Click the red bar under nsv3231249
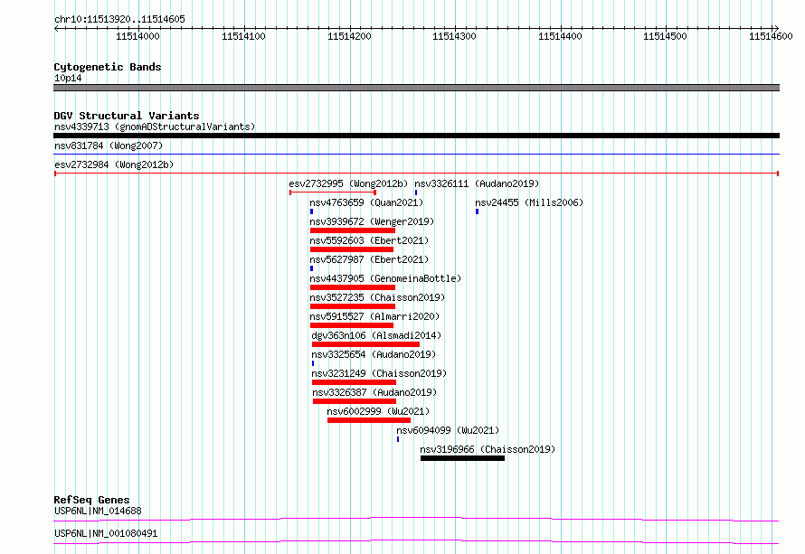Viewport: 805px width, 554px height. 354,382
